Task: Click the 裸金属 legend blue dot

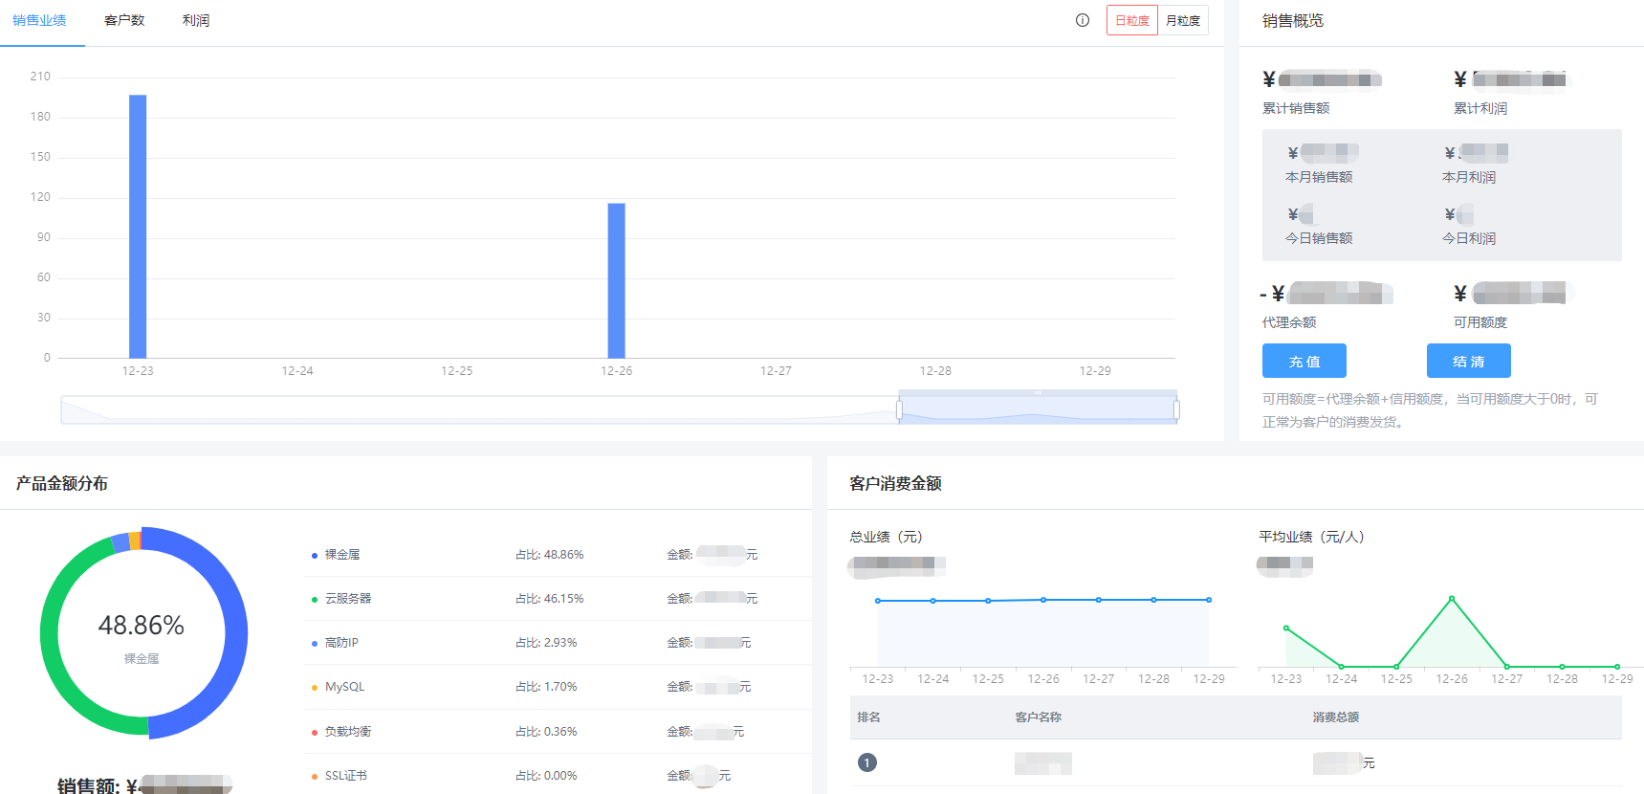Action: pos(315,556)
